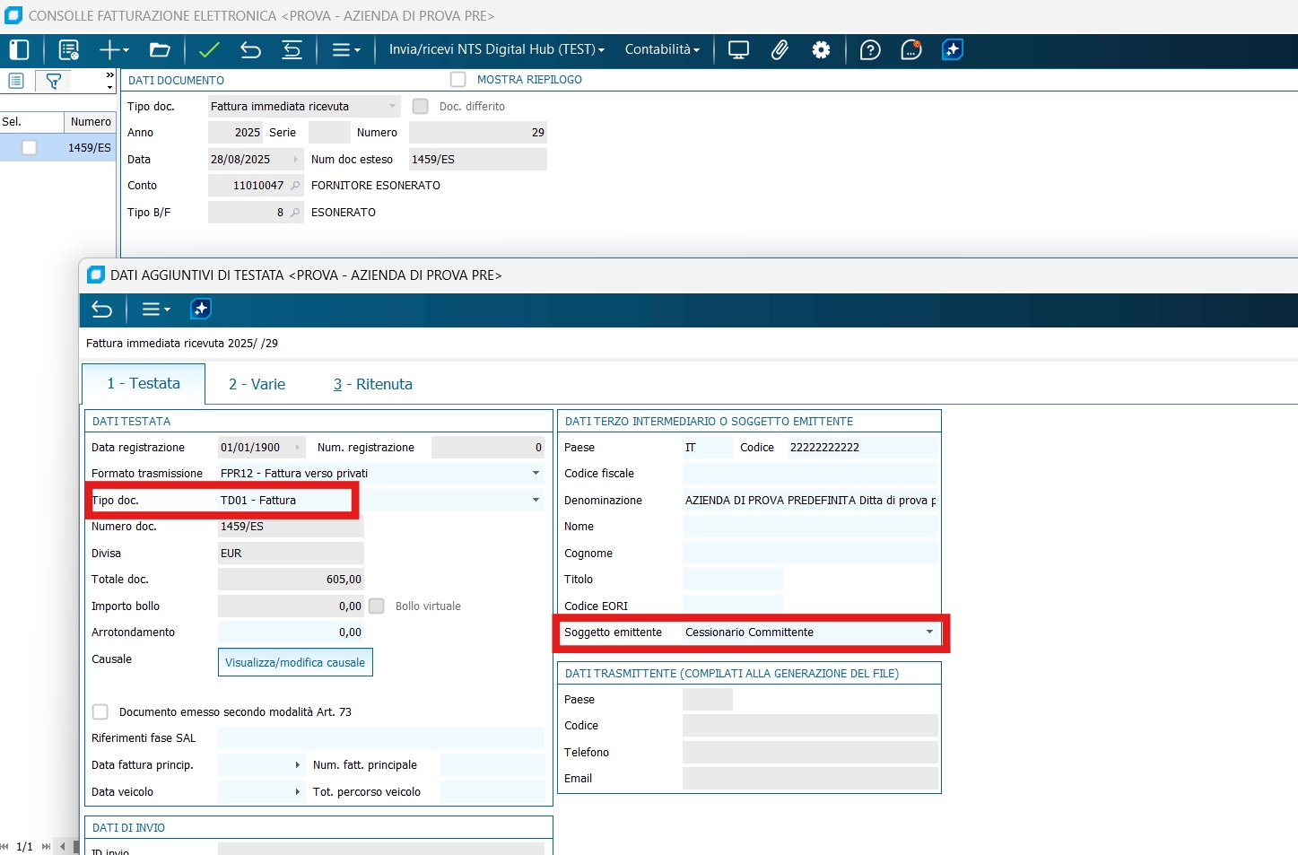The height and width of the screenshot is (855, 1298).
Task: Expand the Soggetto emittente dropdown
Action: pyautogui.click(x=929, y=633)
